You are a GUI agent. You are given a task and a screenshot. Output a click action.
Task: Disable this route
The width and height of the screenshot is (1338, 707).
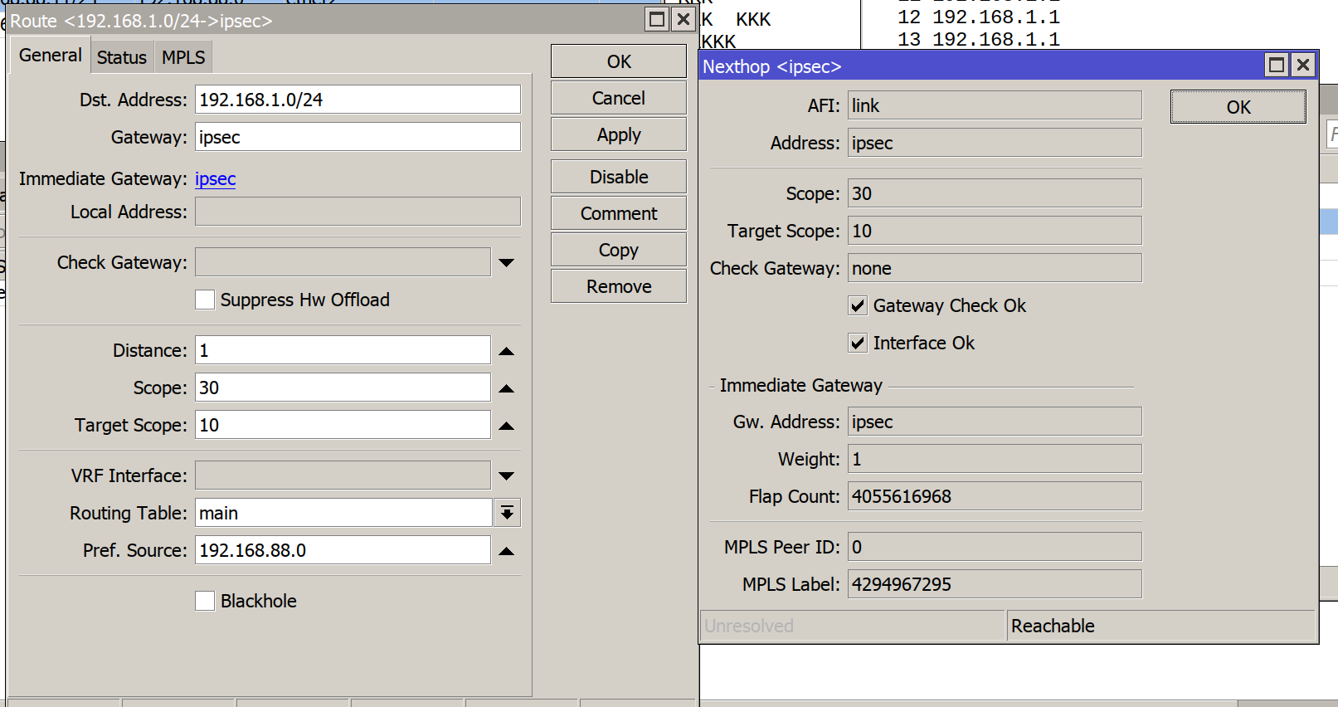[x=619, y=177]
